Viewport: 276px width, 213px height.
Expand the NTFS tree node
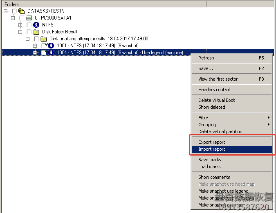click(20, 25)
